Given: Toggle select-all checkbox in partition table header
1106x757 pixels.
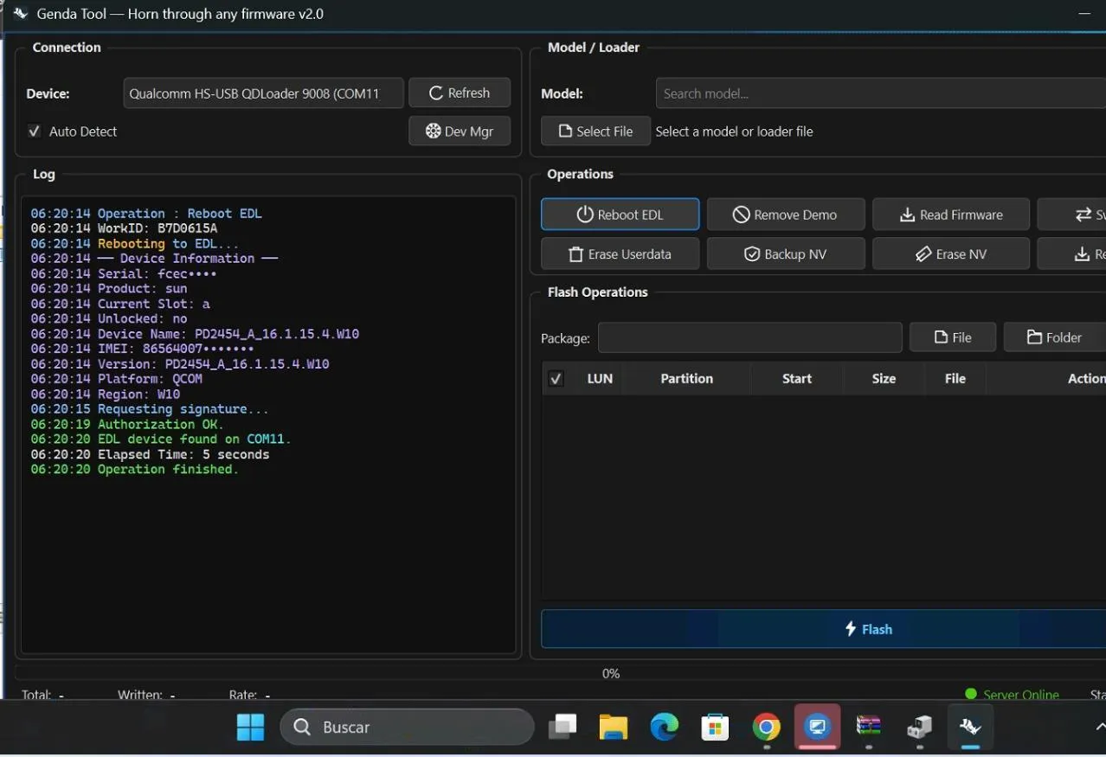Looking at the screenshot, I should 556,379.
